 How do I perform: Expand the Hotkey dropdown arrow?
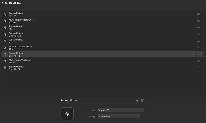(143, 116)
